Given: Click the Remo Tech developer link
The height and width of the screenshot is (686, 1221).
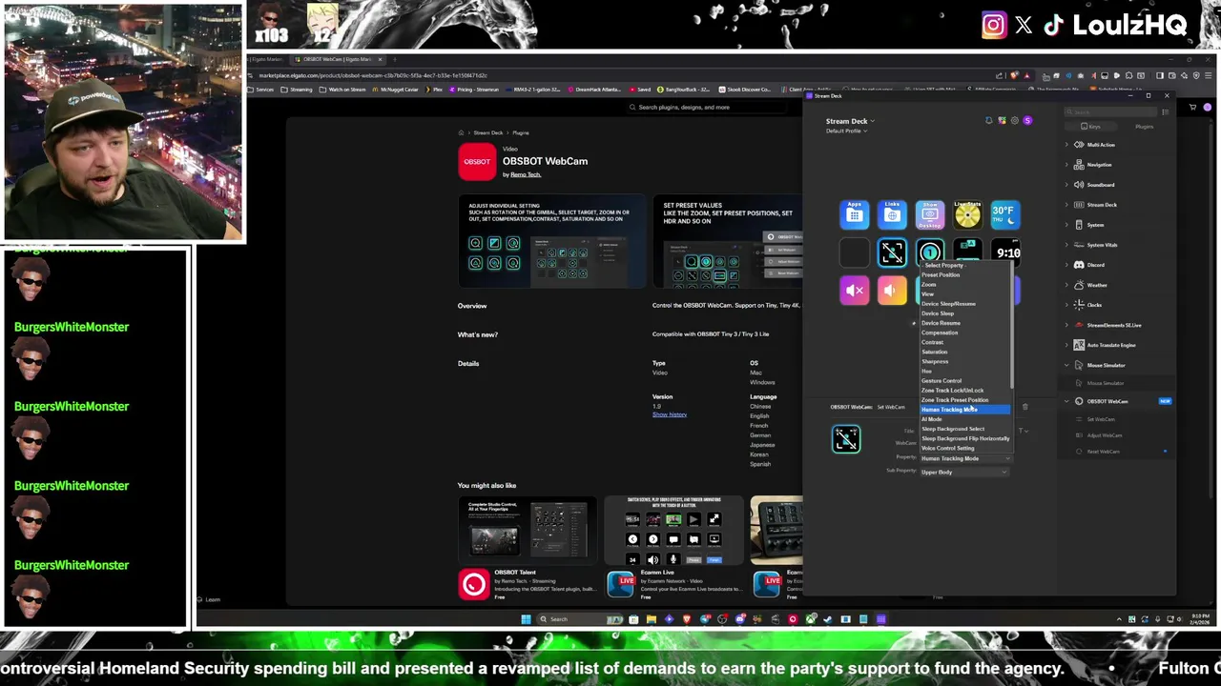Looking at the screenshot, I should (526, 174).
